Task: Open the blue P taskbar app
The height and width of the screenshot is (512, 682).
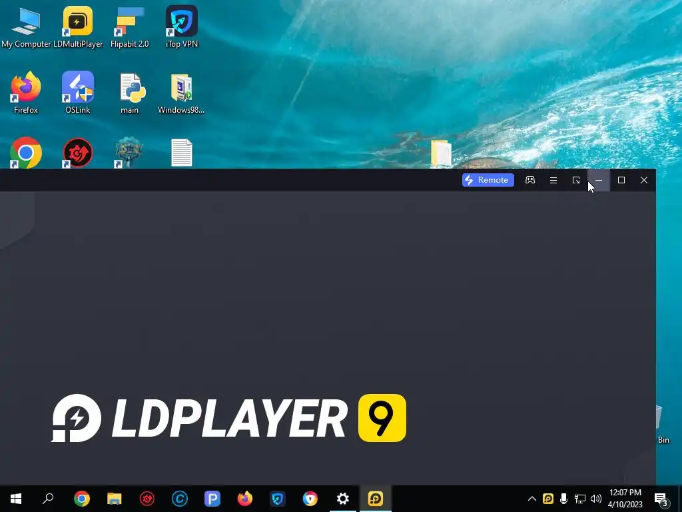Action: [x=212, y=499]
